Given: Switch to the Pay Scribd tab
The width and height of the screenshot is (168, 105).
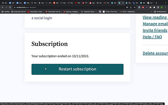Looking at the screenshot, I should coord(128,3).
